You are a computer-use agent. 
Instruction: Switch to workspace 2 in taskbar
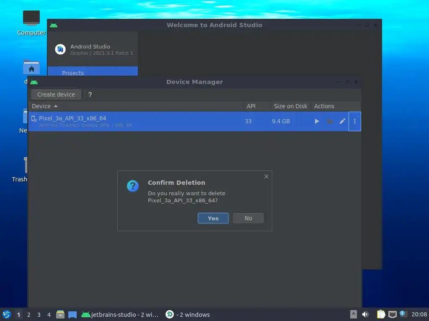pyautogui.click(x=29, y=315)
